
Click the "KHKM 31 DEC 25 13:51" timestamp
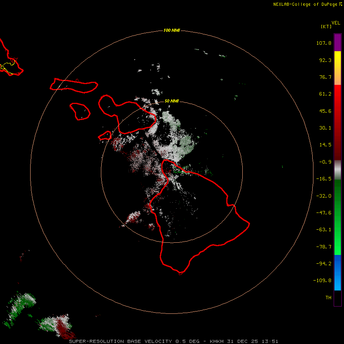(244, 341)
